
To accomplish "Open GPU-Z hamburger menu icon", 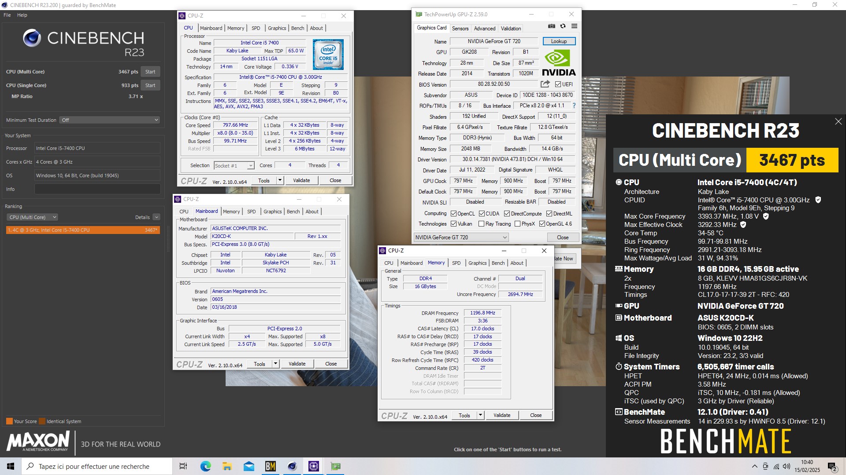I will (574, 26).
